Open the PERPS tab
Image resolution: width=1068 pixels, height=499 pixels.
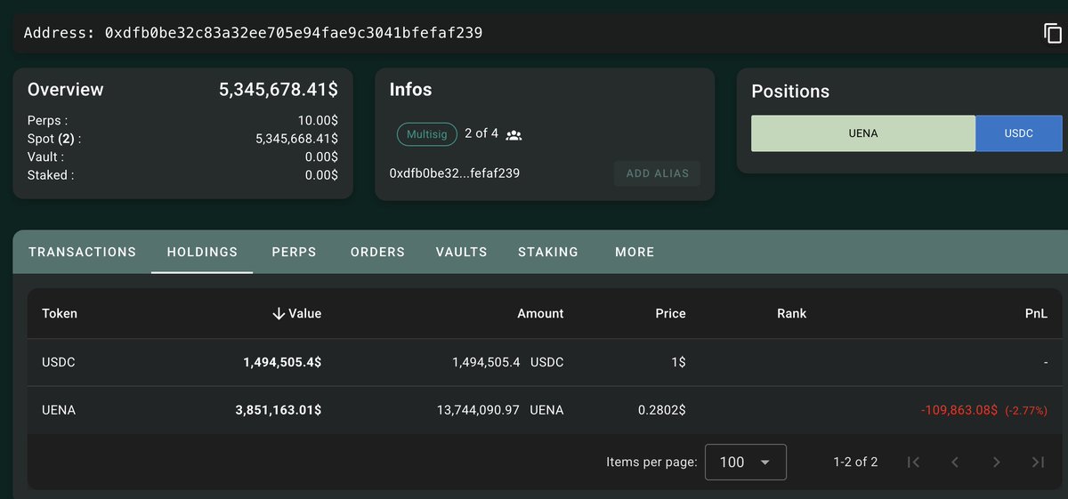point(294,252)
